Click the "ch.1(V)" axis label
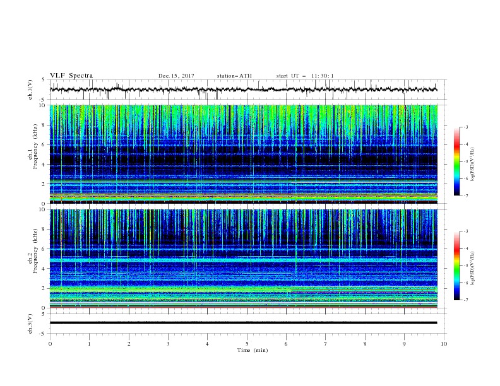The width and height of the screenshot is (500, 386). point(30,90)
